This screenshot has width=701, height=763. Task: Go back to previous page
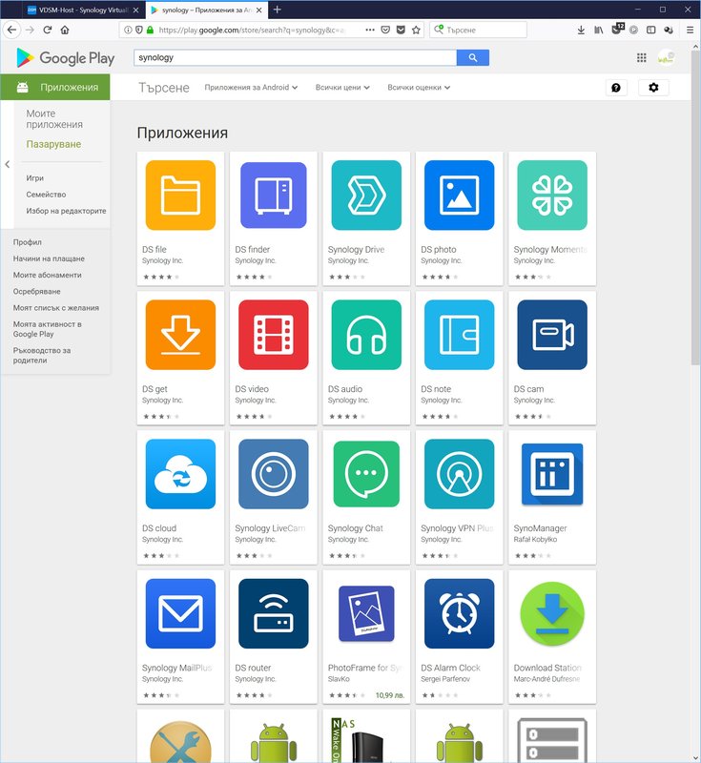pyautogui.click(x=11, y=30)
